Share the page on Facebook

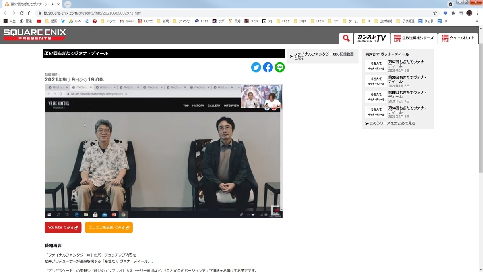point(268,67)
